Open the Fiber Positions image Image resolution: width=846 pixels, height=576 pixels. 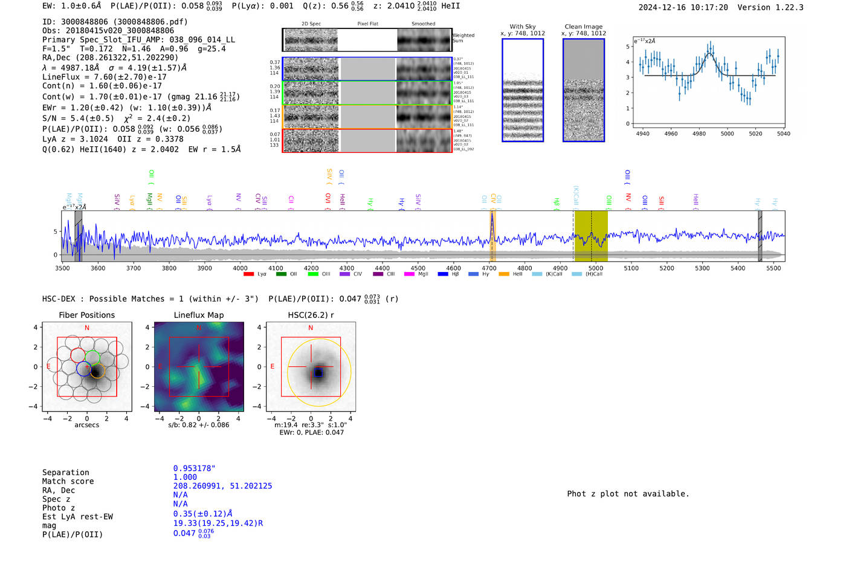(x=87, y=366)
